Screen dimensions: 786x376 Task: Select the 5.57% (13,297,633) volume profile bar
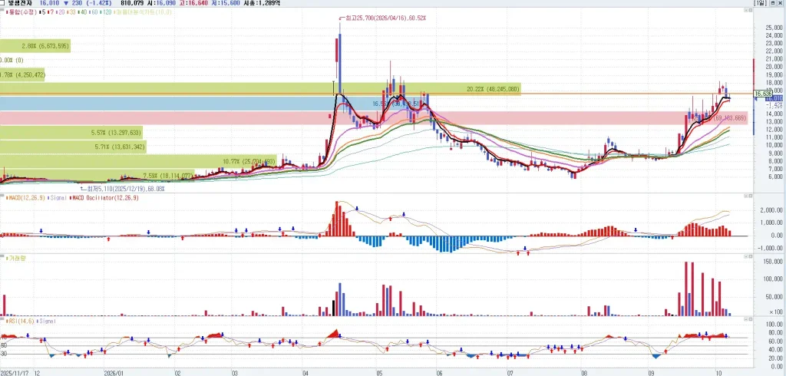click(x=71, y=132)
